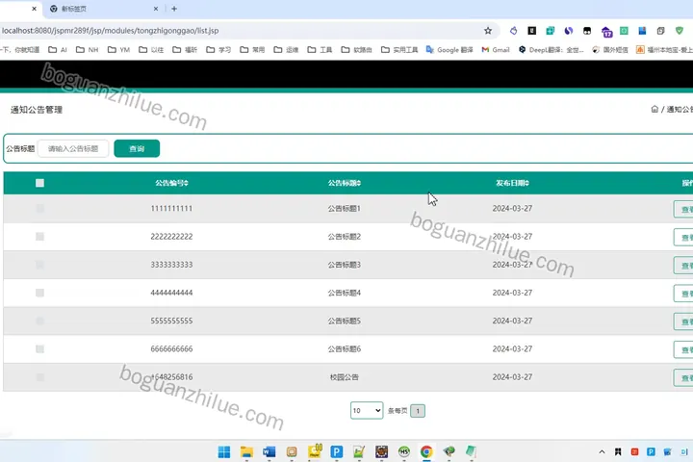Viewport: 693px width, 462px height.
Task: Open File Explorer from the taskbar
Action: point(246,451)
